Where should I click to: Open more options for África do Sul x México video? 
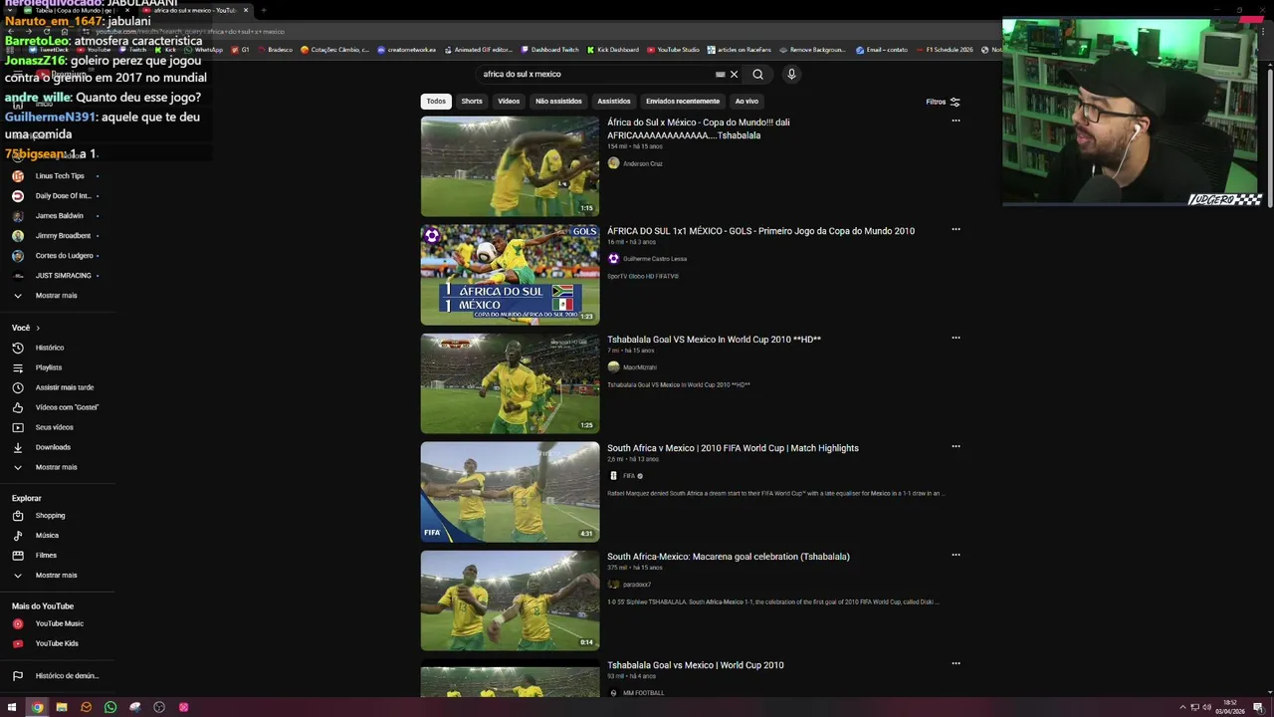tap(955, 120)
